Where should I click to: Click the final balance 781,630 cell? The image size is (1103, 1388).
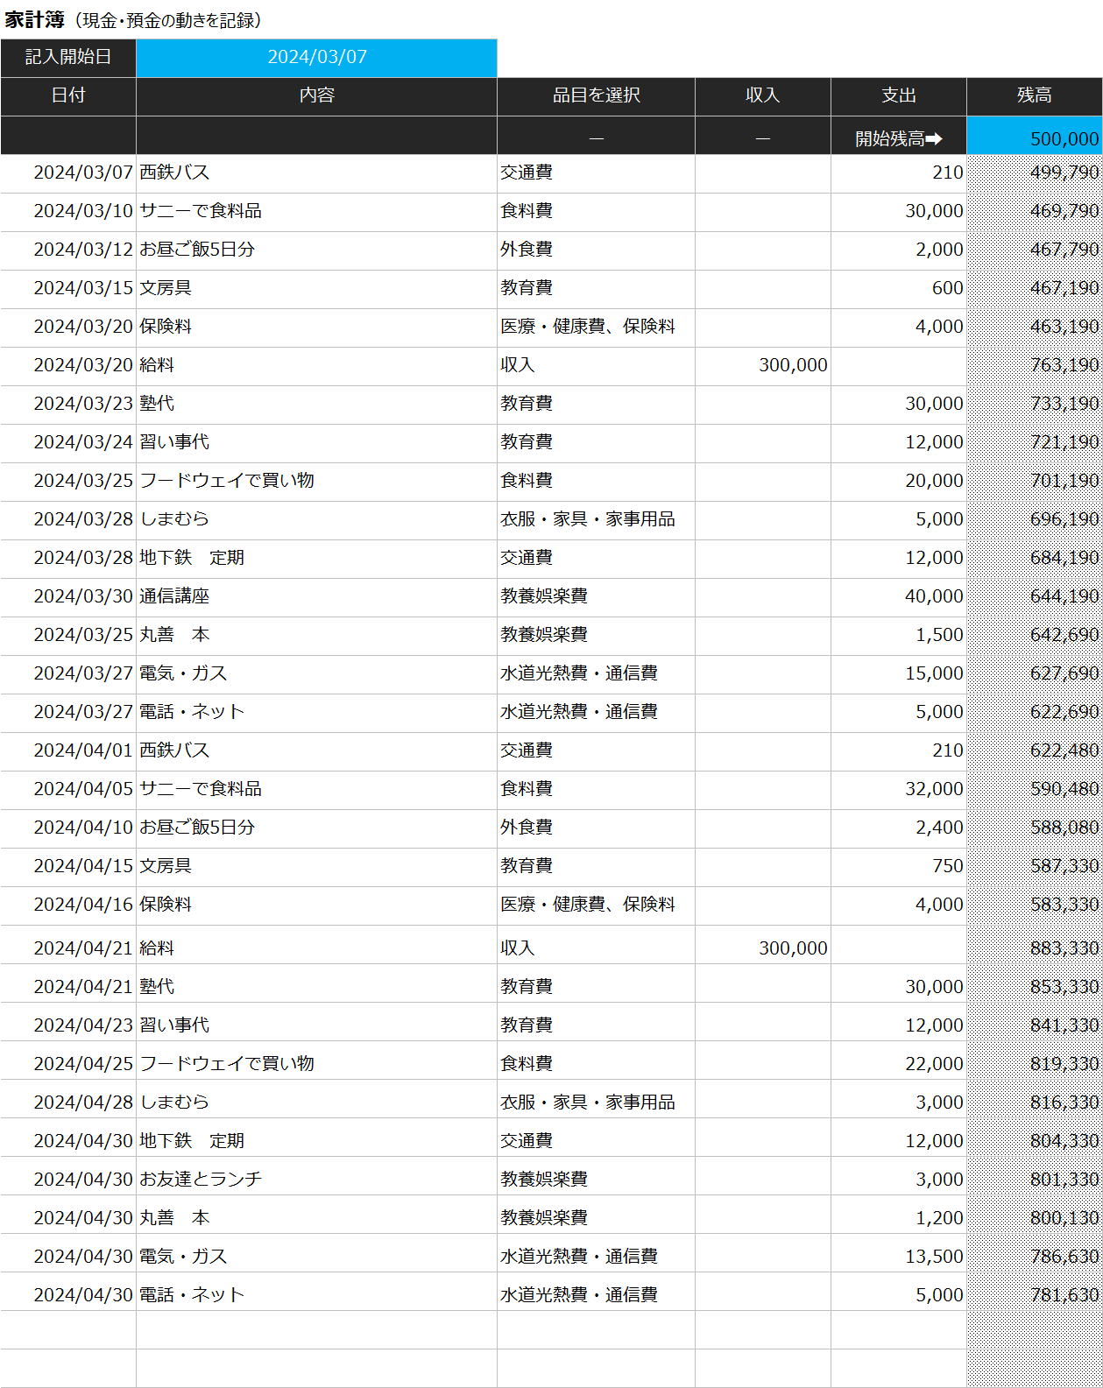(1034, 1295)
